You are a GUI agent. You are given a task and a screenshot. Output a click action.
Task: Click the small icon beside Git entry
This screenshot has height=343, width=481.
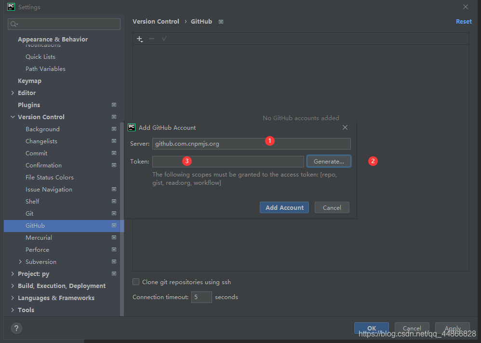114,213
